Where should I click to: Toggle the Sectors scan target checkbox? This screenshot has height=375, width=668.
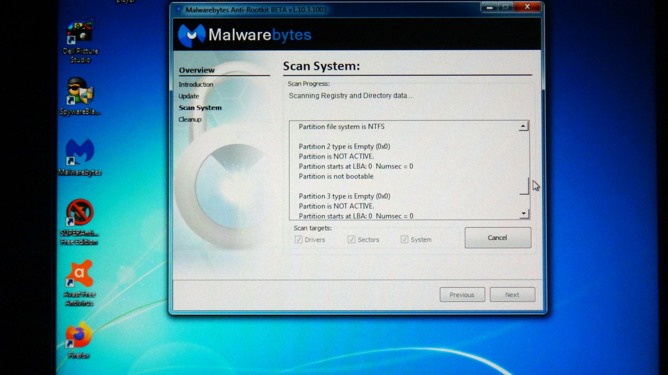click(351, 240)
